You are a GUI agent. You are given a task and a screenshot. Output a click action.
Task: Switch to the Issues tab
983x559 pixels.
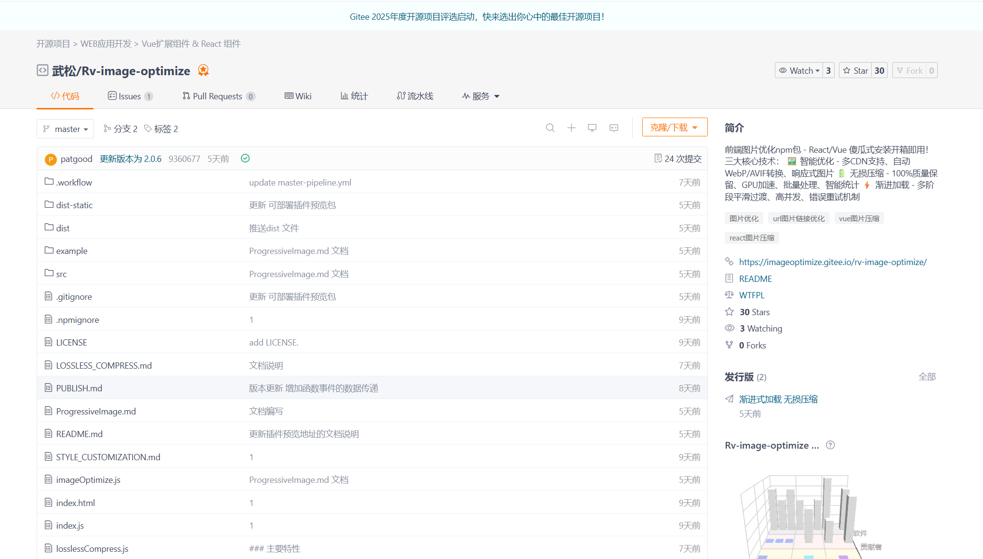coord(130,96)
